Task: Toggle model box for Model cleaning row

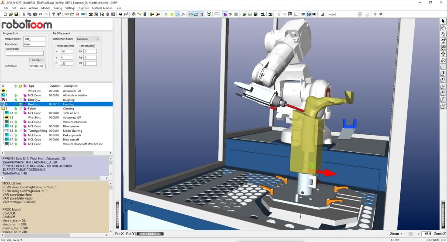Action: (x=21, y=130)
